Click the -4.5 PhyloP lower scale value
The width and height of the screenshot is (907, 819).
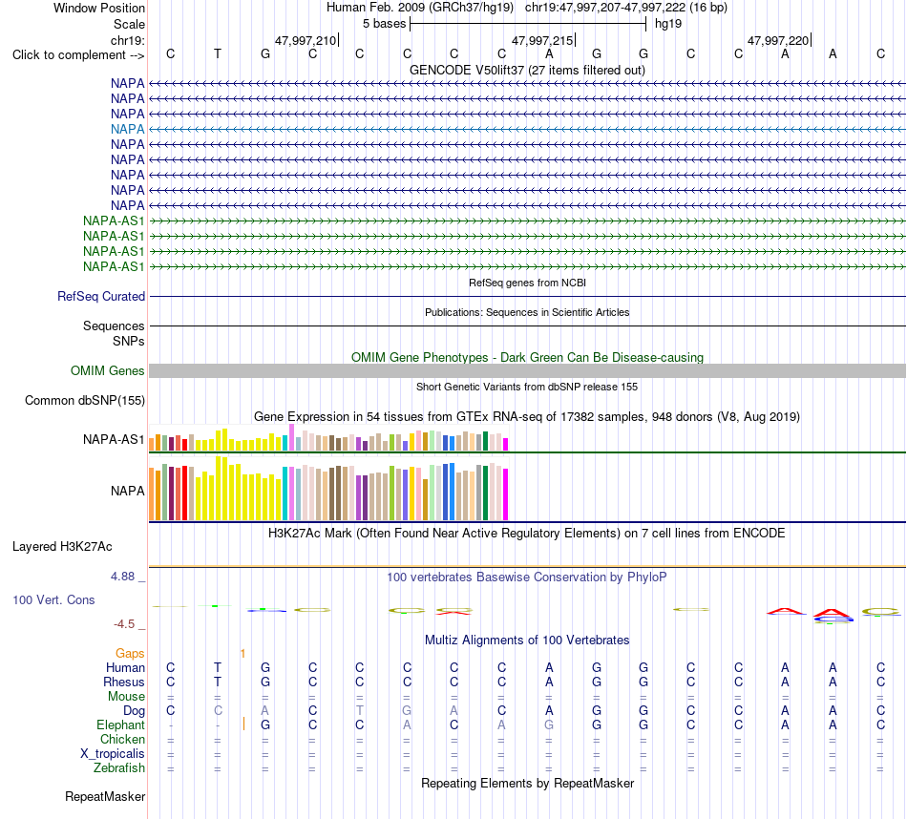124,624
